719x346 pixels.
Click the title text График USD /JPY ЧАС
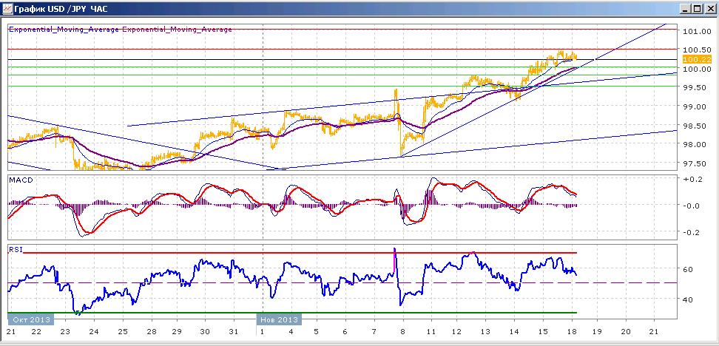pos(60,9)
